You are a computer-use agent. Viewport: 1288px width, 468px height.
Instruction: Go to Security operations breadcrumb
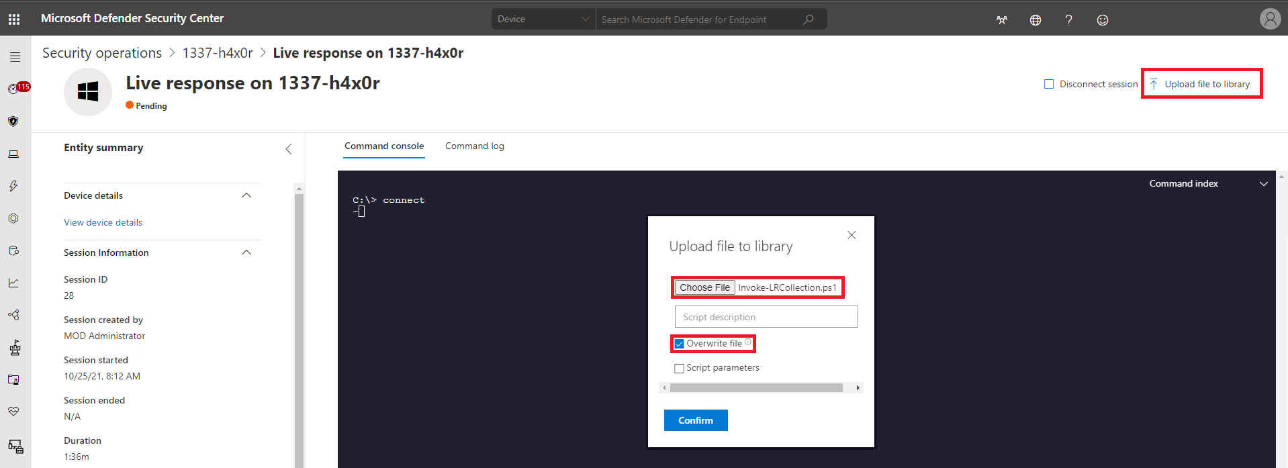[x=102, y=53]
